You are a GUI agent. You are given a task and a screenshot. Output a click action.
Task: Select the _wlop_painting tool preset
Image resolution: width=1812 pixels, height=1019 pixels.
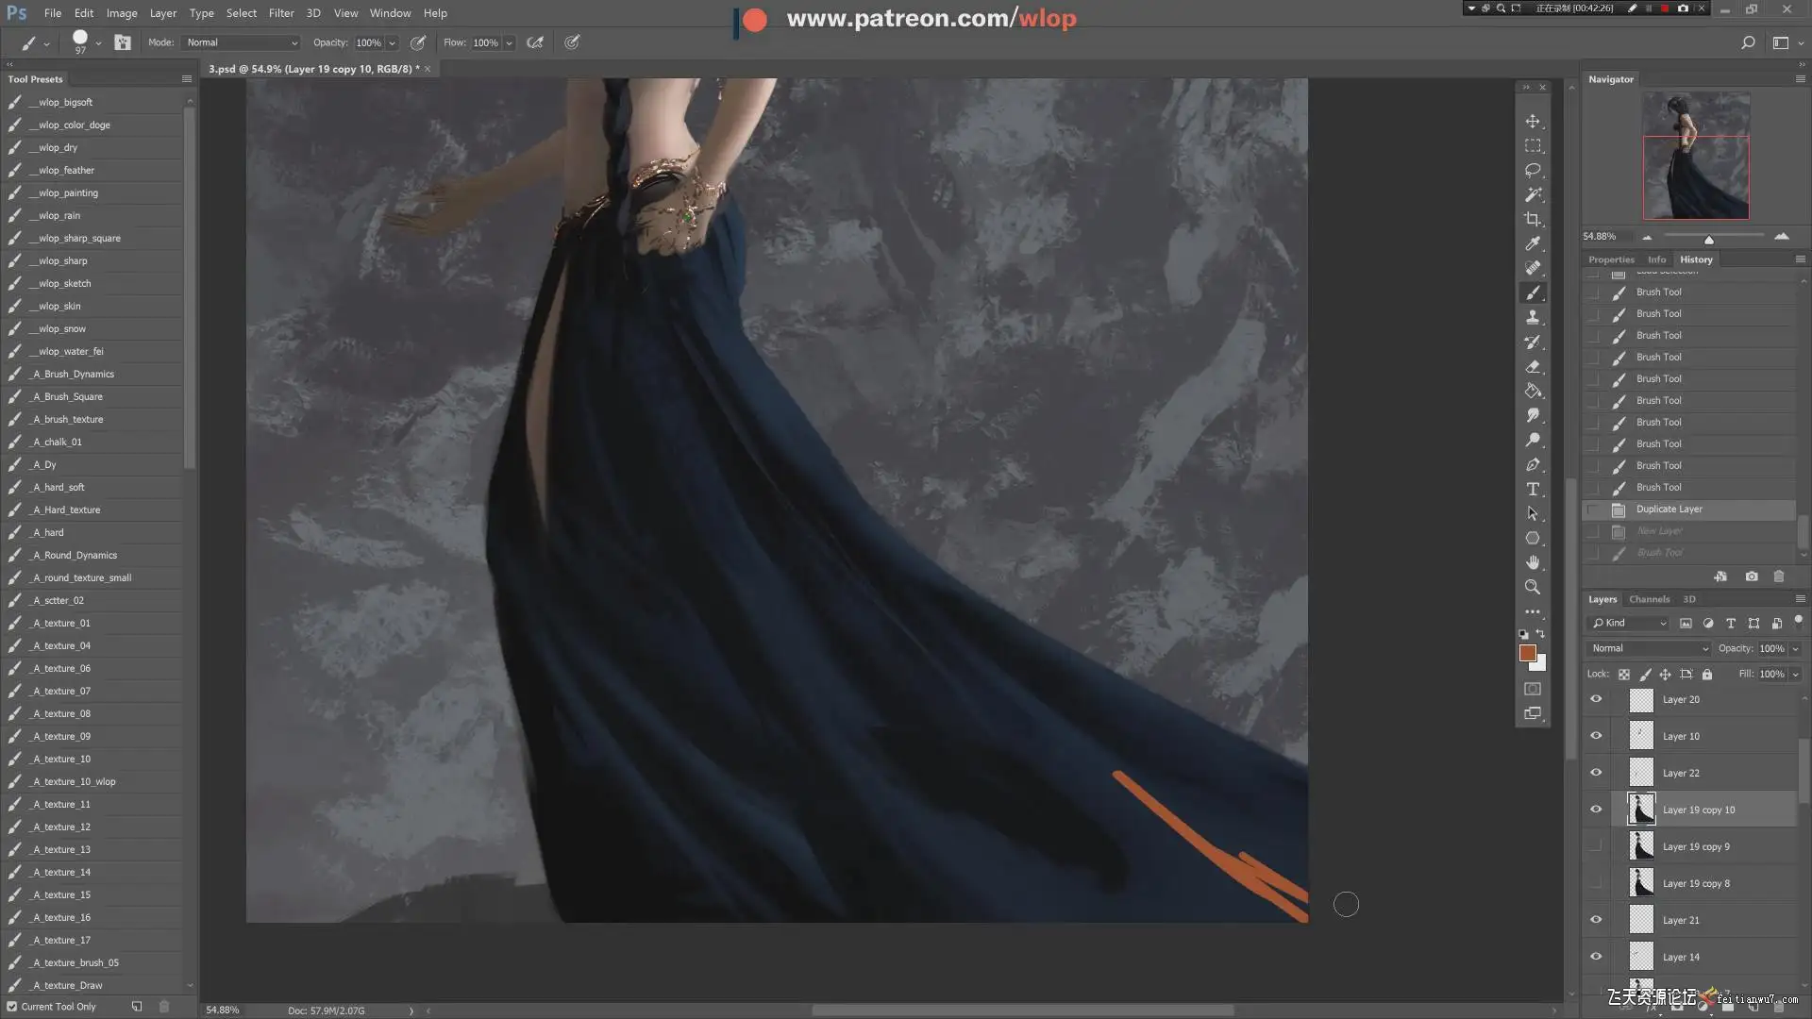coord(68,192)
